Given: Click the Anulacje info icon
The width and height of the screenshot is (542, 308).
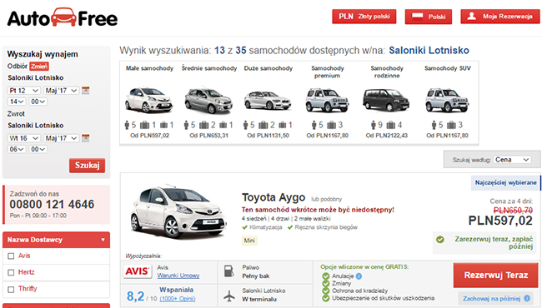Looking at the screenshot, I should coord(359,276).
